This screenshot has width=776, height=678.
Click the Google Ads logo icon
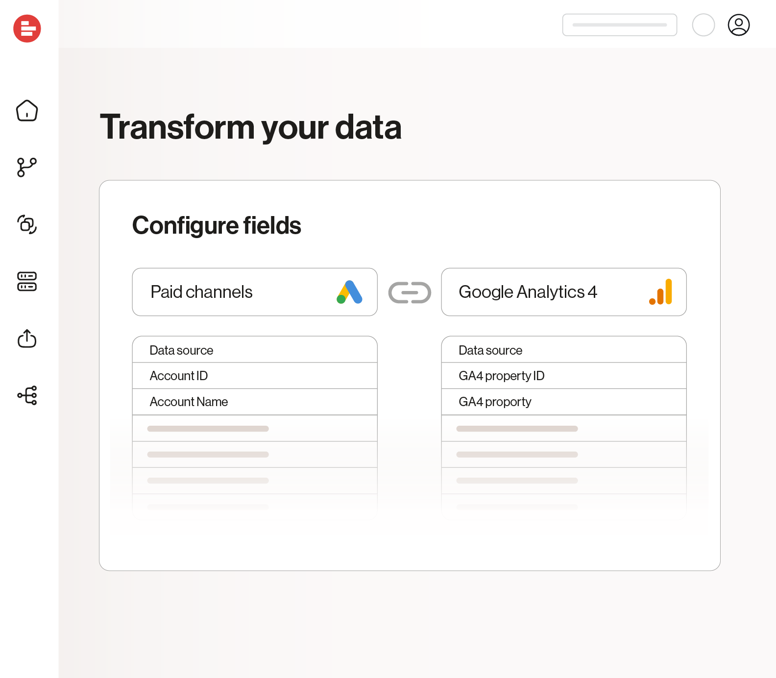[x=349, y=292]
